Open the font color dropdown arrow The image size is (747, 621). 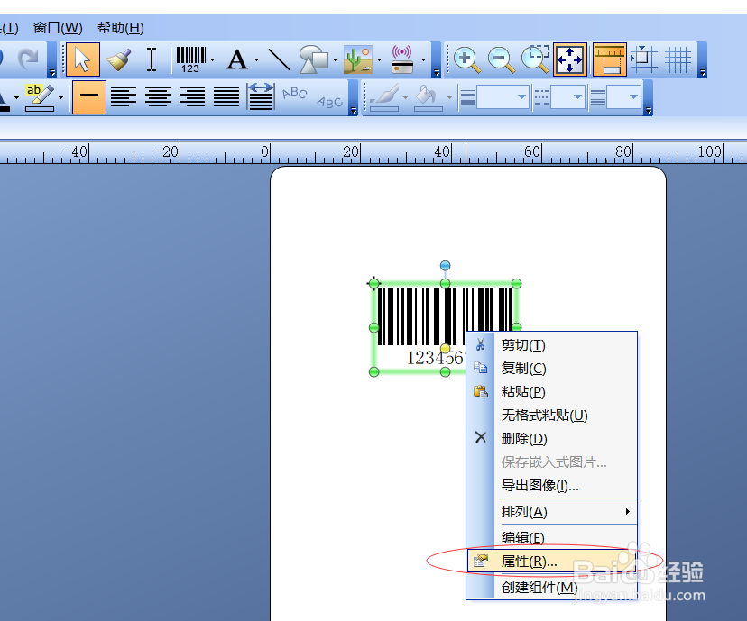tap(16, 98)
